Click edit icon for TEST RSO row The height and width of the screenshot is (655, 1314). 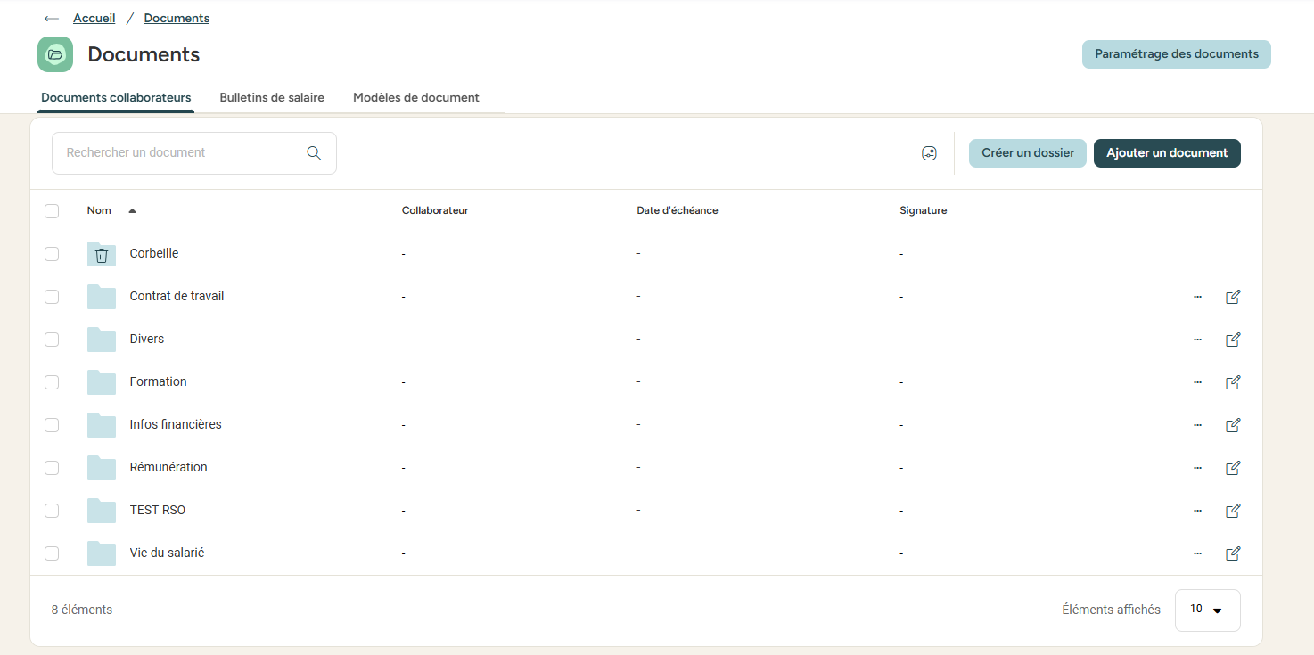(1233, 511)
